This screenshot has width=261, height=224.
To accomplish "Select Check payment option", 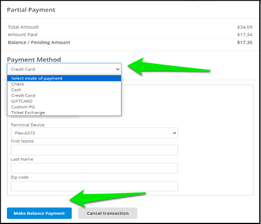I will tap(64, 84).
